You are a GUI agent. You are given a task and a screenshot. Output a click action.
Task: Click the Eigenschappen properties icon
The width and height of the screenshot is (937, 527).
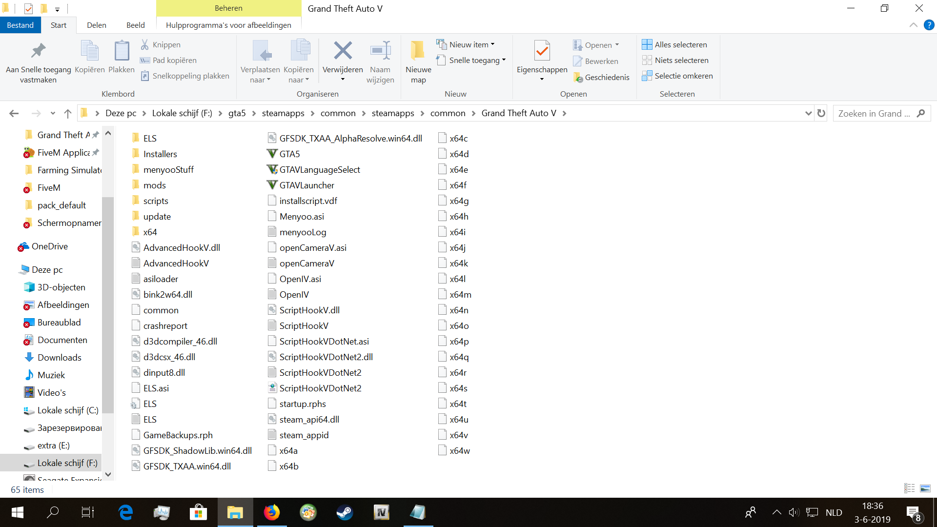click(542, 51)
